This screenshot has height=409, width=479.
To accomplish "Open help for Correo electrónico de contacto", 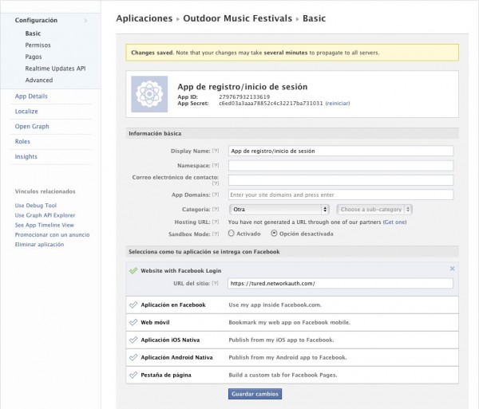I will coord(216,183).
